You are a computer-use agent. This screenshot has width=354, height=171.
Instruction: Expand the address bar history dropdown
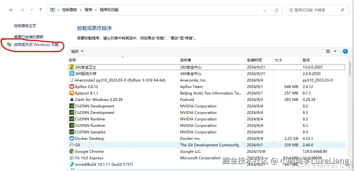265,10
